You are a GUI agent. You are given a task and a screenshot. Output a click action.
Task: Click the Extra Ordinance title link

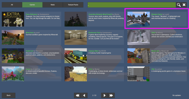coord(32,14)
